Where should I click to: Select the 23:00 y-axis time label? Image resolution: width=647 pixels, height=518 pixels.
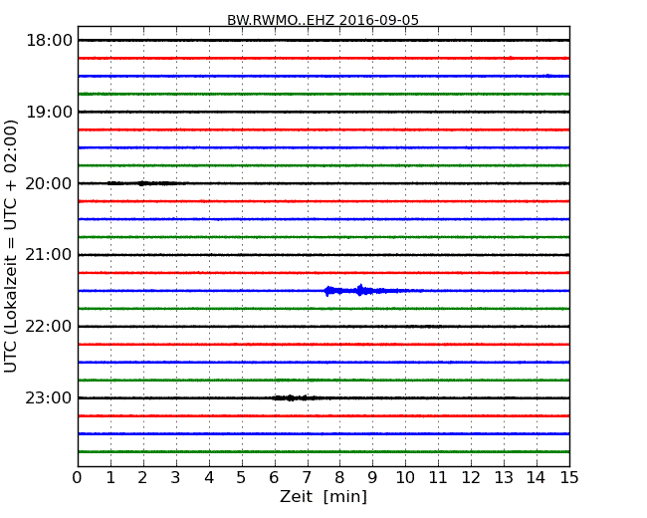pyautogui.click(x=49, y=397)
